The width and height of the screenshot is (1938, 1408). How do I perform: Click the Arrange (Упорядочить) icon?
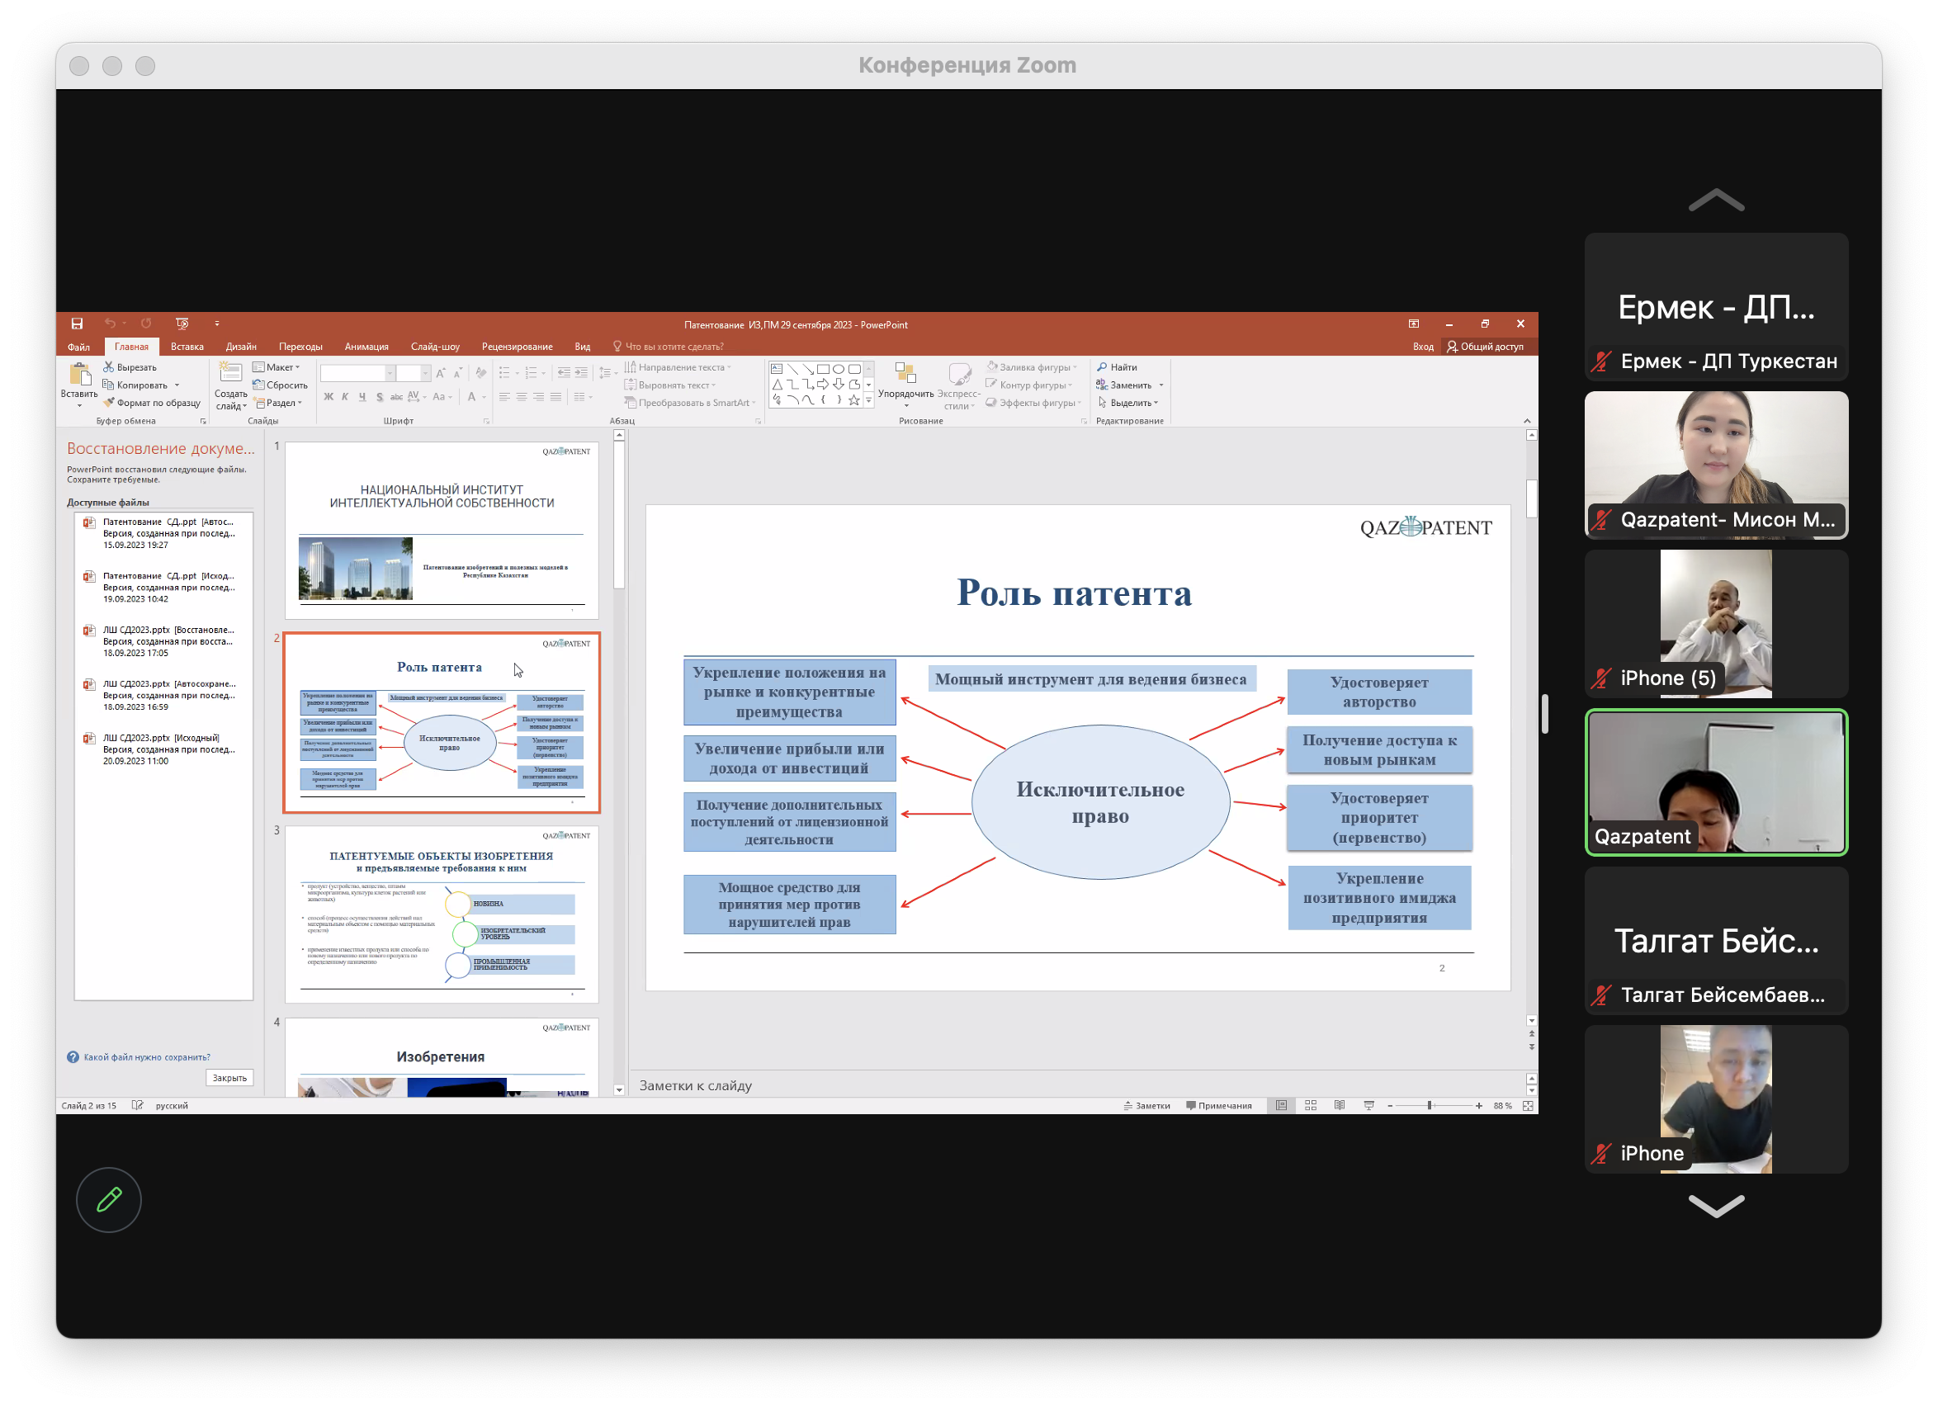click(905, 373)
